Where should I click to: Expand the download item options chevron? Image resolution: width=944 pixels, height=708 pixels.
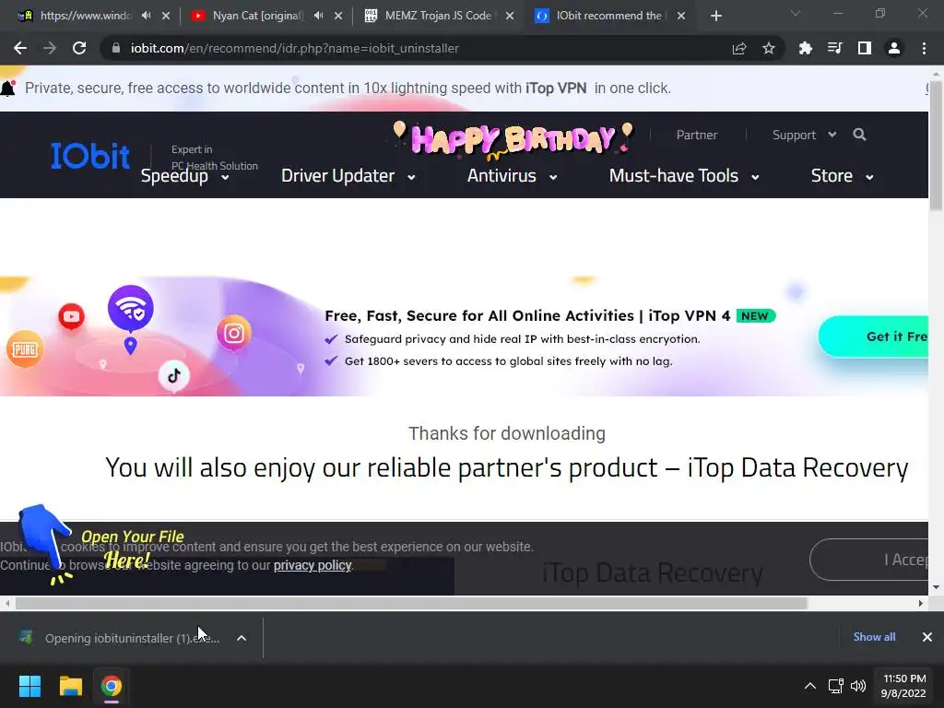(242, 638)
